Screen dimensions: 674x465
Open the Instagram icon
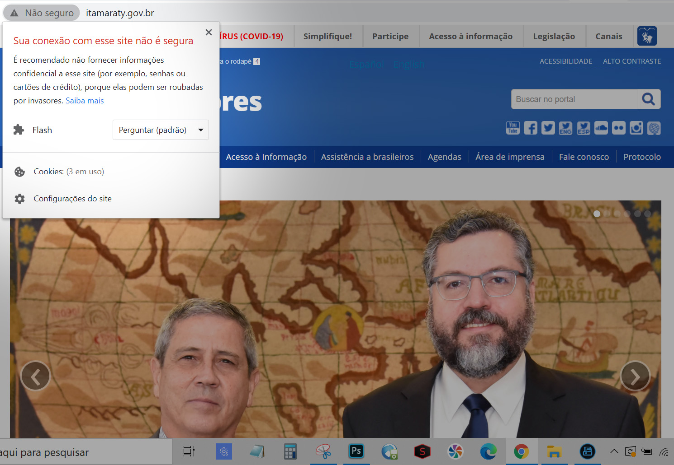coord(636,128)
